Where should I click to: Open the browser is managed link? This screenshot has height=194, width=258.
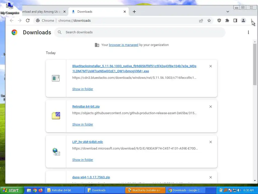[123, 45]
